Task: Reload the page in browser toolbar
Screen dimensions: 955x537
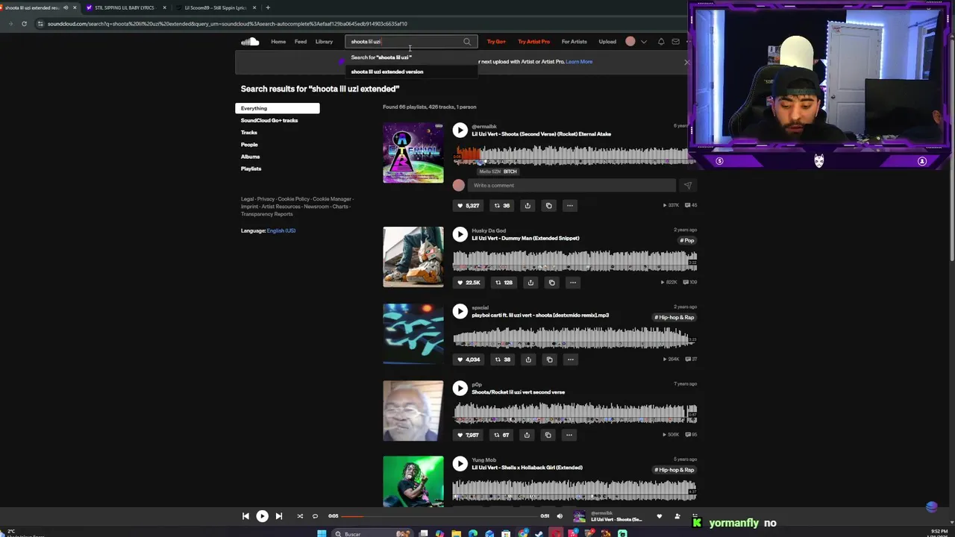Action: 24,24
